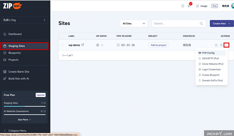Click the PHP Config eye icon
Image resolution: width=234 pixels, height=136 pixels.
coord(200,53)
